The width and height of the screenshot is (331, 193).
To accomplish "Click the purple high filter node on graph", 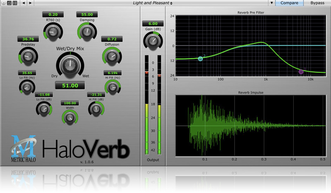I will [x=301, y=72].
